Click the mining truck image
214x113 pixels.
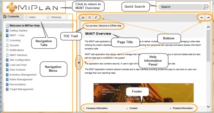click(143, 93)
